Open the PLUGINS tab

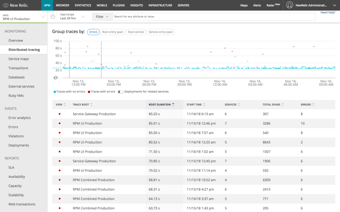pyautogui.click(x=119, y=5)
